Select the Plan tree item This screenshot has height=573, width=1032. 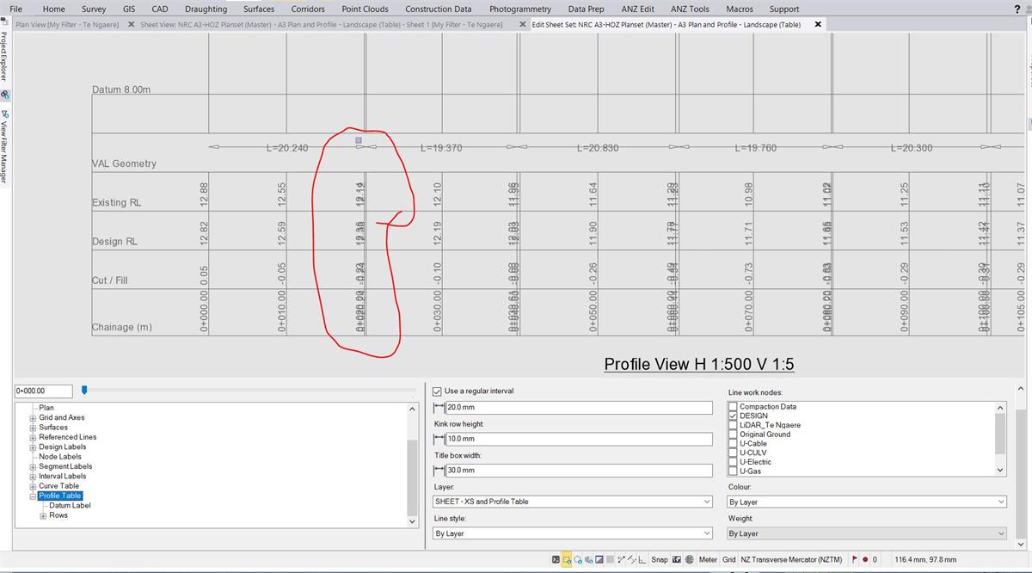46,408
